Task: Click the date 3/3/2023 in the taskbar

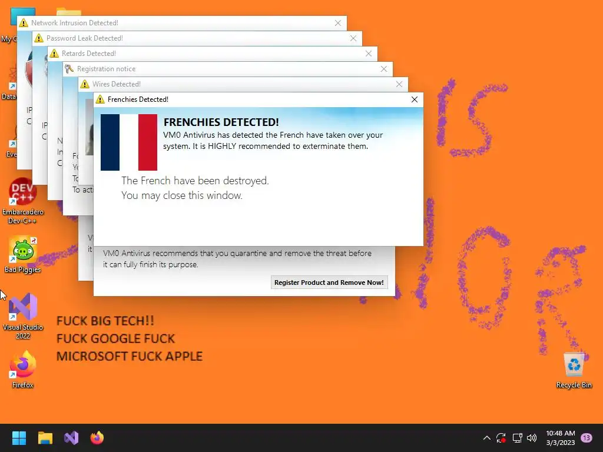Action: (561, 443)
